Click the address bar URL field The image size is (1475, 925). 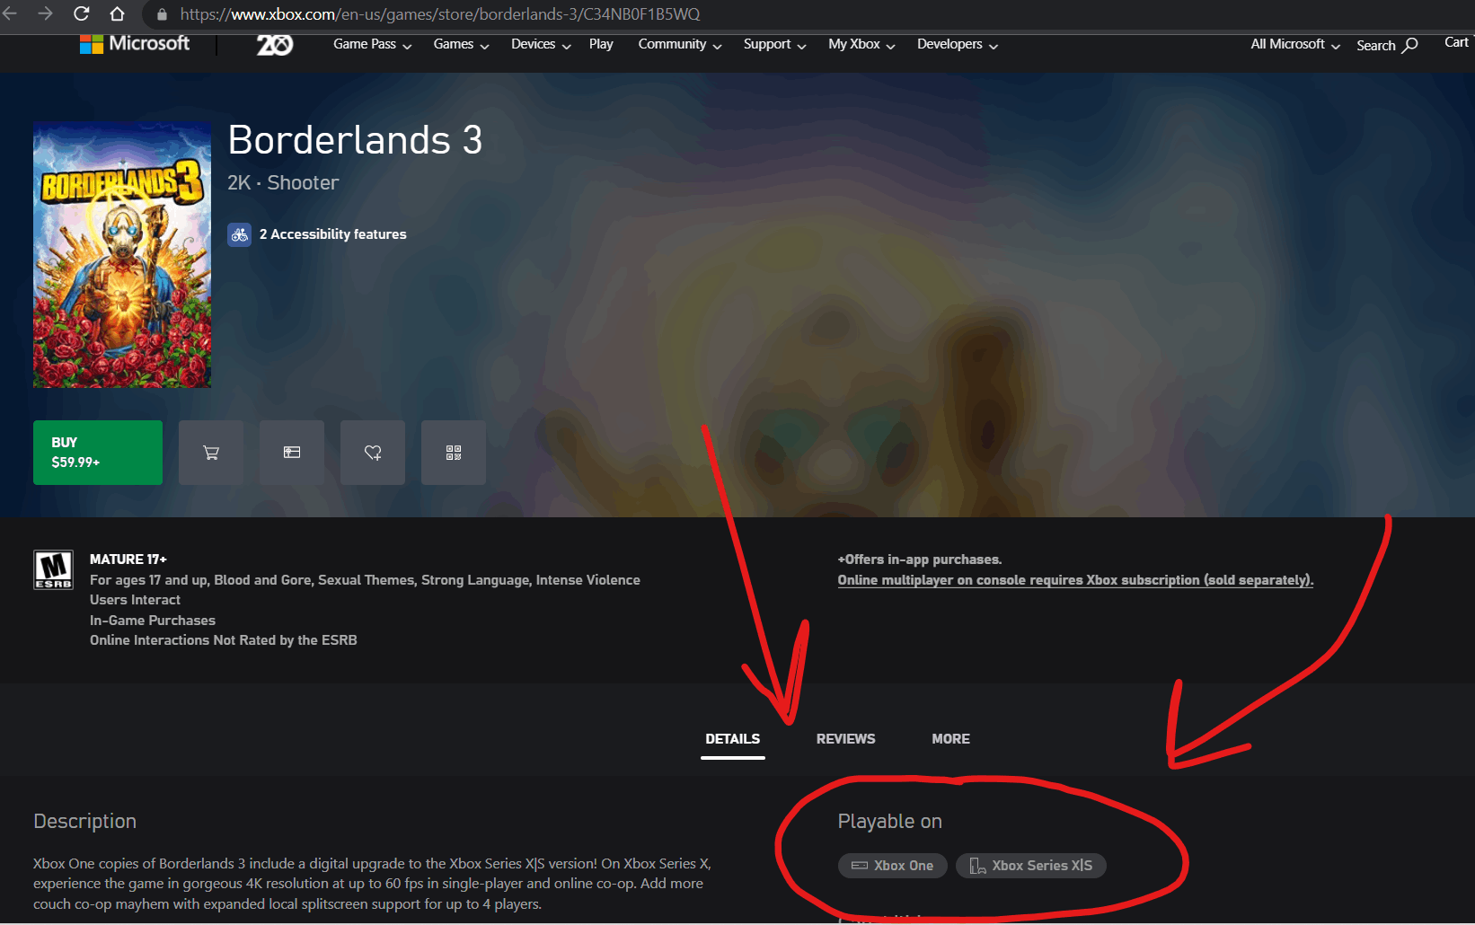pos(808,14)
